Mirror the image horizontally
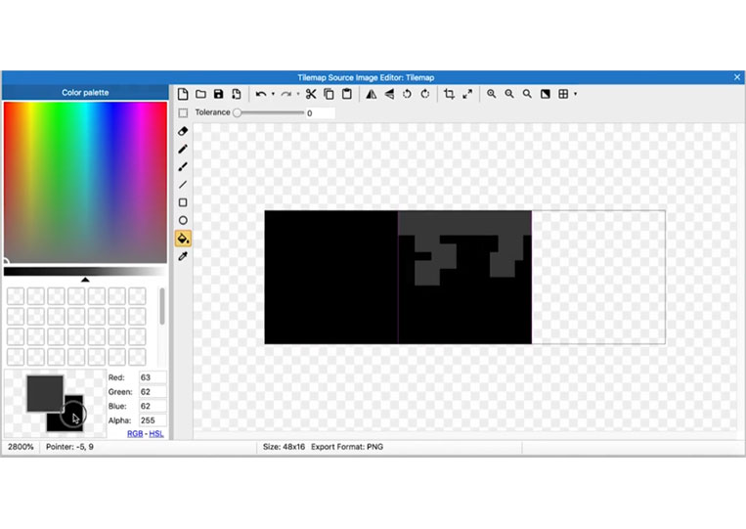Image resolution: width=746 pixels, height=529 pixels. tap(372, 94)
